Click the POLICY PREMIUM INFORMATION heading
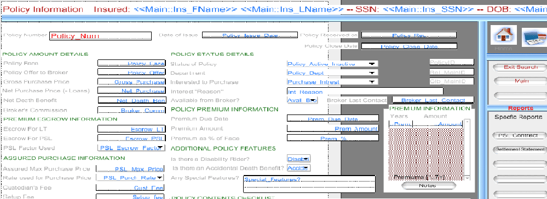Image resolution: width=547 pixels, height=199 pixels. coord(224,110)
